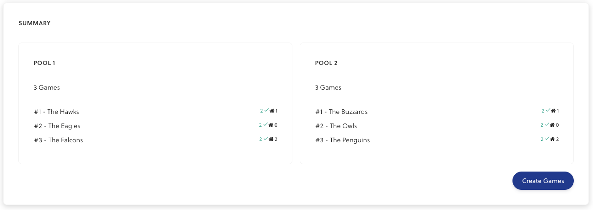Click the home icon beside The Eagles
This screenshot has width=593, height=210.
pyautogui.click(x=271, y=125)
